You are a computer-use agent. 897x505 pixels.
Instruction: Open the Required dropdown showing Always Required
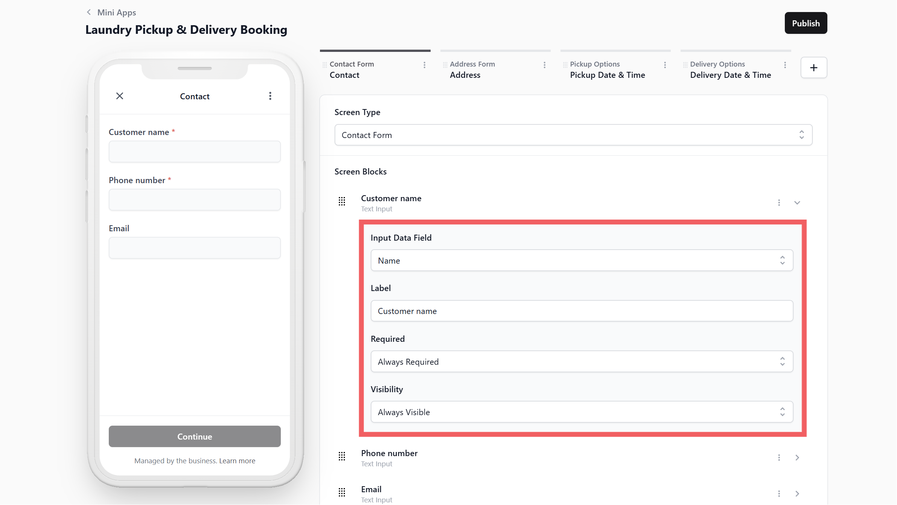tap(582, 362)
